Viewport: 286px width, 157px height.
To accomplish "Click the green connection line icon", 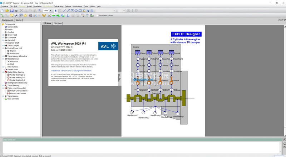I will coord(2,15).
